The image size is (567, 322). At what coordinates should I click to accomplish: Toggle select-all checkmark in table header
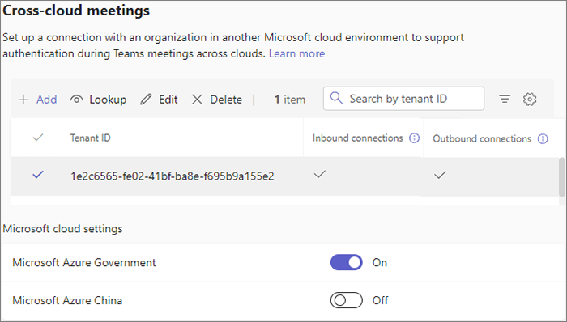tap(38, 138)
